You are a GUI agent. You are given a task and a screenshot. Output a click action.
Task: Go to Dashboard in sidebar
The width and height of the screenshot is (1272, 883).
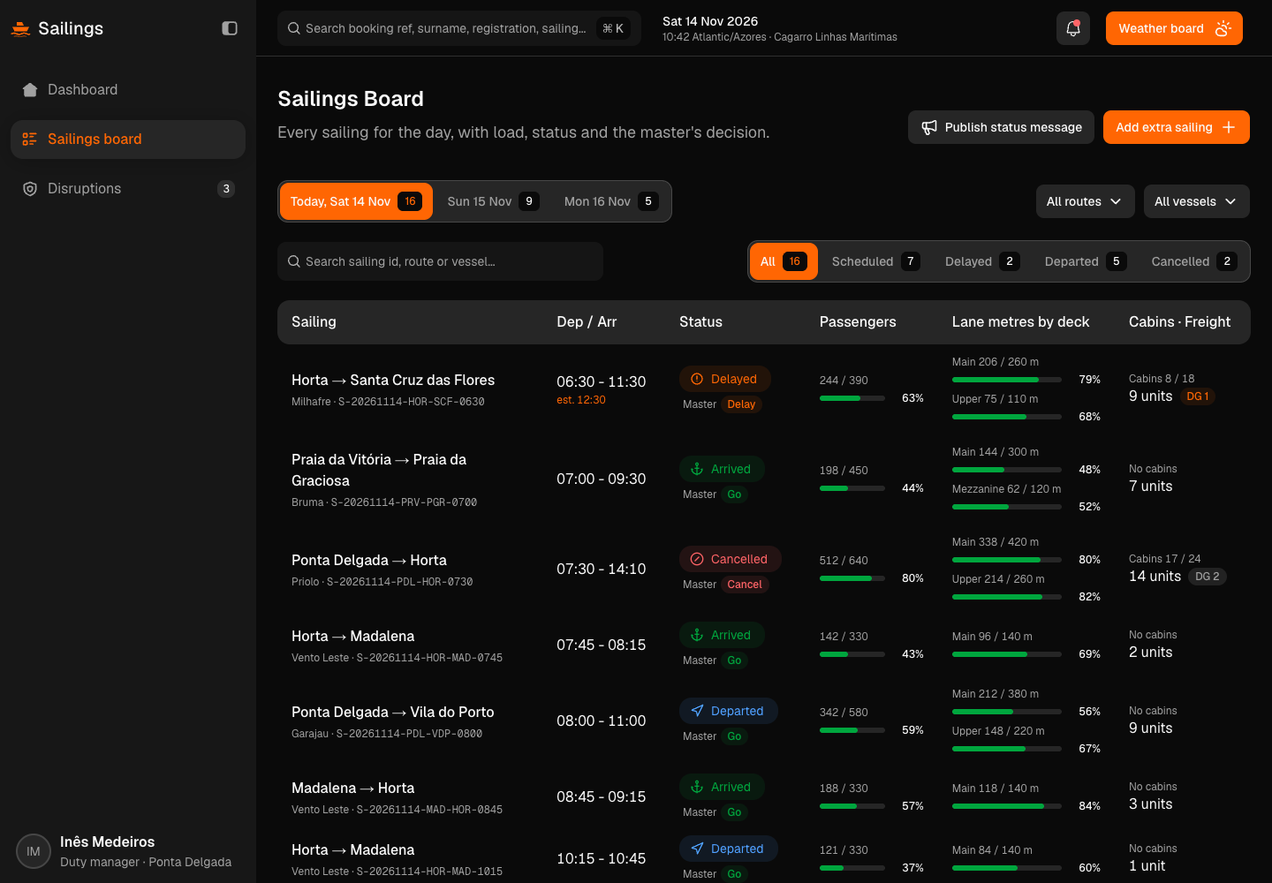pyautogui.click(x=128, y=90)
